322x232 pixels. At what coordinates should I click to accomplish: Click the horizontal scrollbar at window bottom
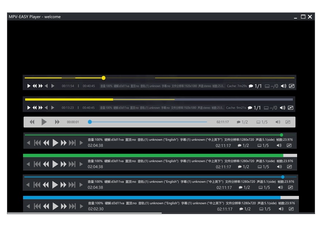click(84, 213)
